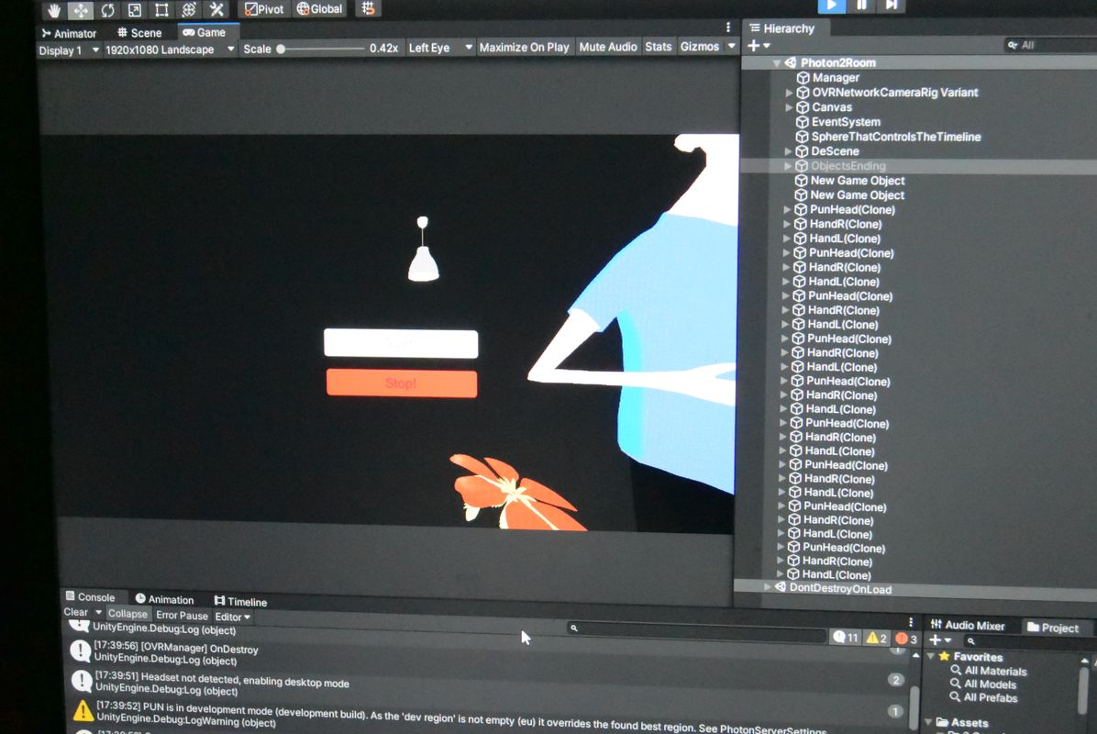Expand the DeScene object
Viewport: 1097px width, 734px height.
[789, 151]
